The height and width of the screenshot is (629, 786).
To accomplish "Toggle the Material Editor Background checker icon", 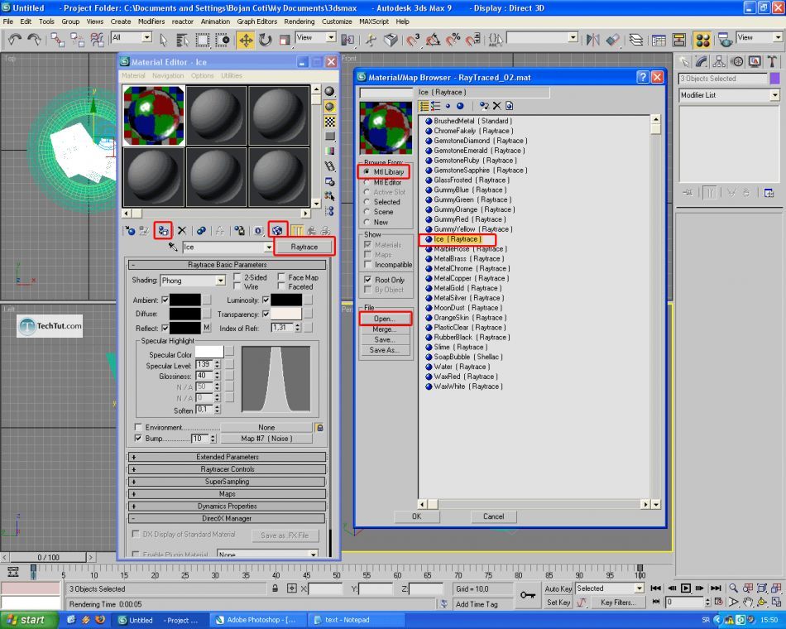I will [329, 122].
